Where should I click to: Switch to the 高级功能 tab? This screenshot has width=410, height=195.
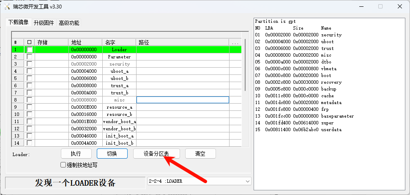[x=69, y=23]
